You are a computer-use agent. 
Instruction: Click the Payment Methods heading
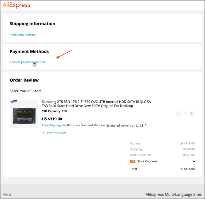point(29,52)
